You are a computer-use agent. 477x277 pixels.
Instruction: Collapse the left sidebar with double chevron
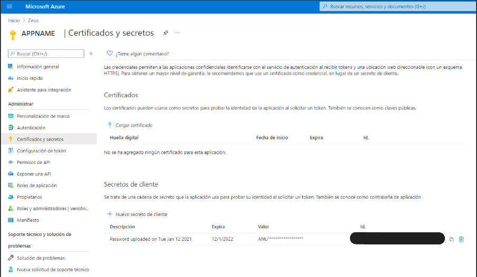pyautogui.click(x=91, y=54)
